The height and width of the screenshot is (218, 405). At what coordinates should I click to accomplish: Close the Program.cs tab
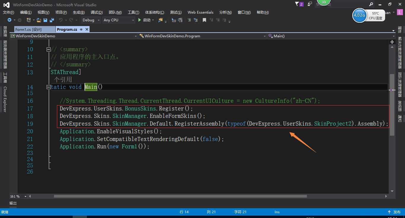click(x=87, y=29)
